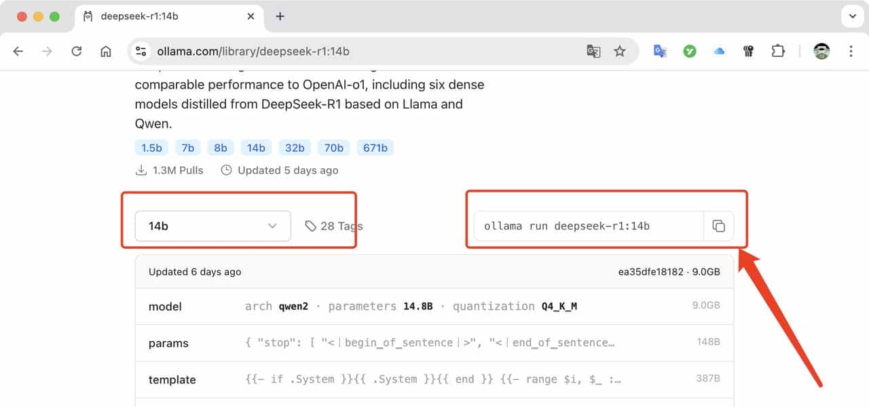
Task: Open the template file row
Action: pos(434,379)
